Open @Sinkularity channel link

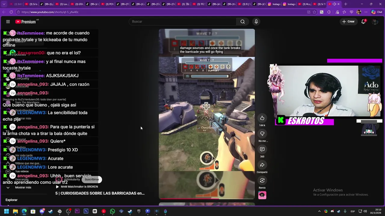pyautogui.click(x=72, y=179)
